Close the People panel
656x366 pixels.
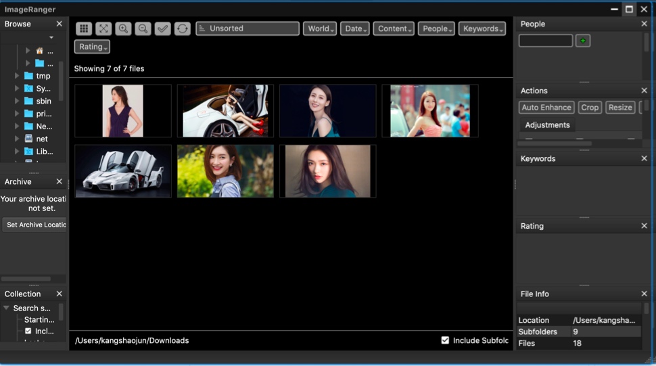[644, 24]
